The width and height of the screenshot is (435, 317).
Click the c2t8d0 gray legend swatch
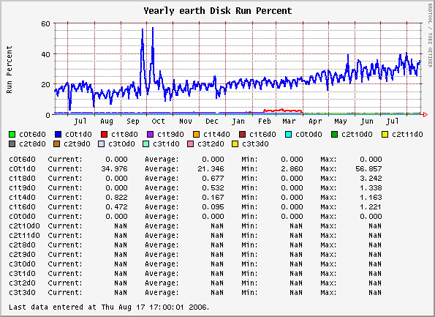[12, 144]
